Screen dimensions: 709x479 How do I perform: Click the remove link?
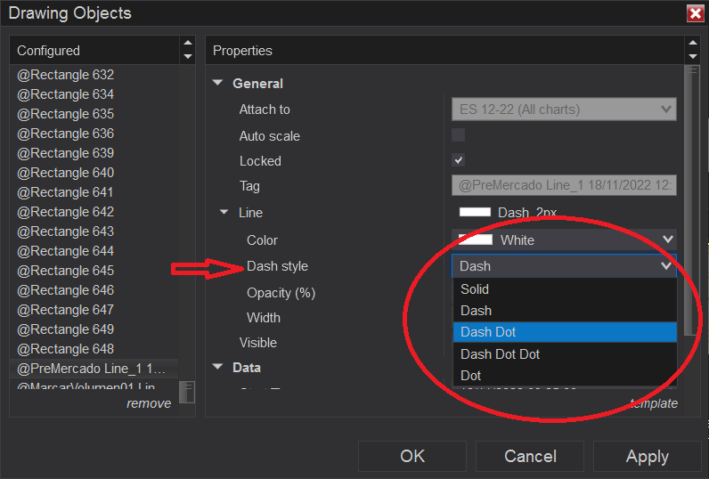149,403
